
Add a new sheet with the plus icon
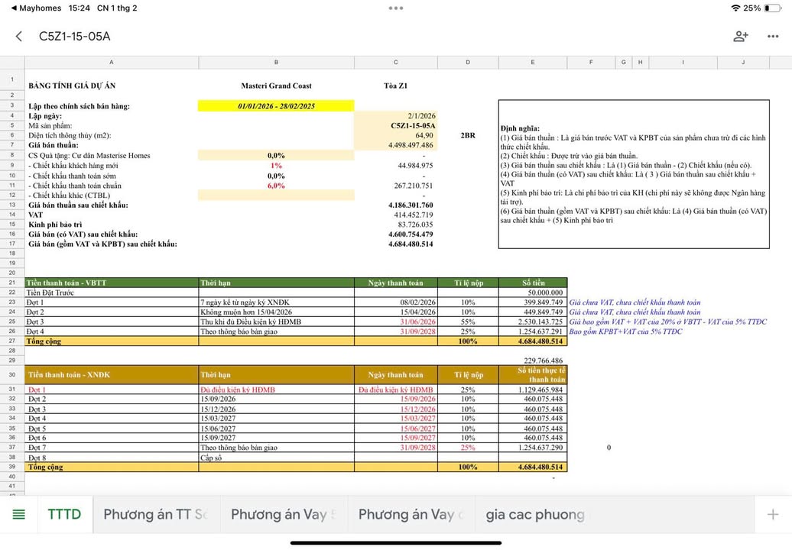pyautogui.click(x=773, y=514)
